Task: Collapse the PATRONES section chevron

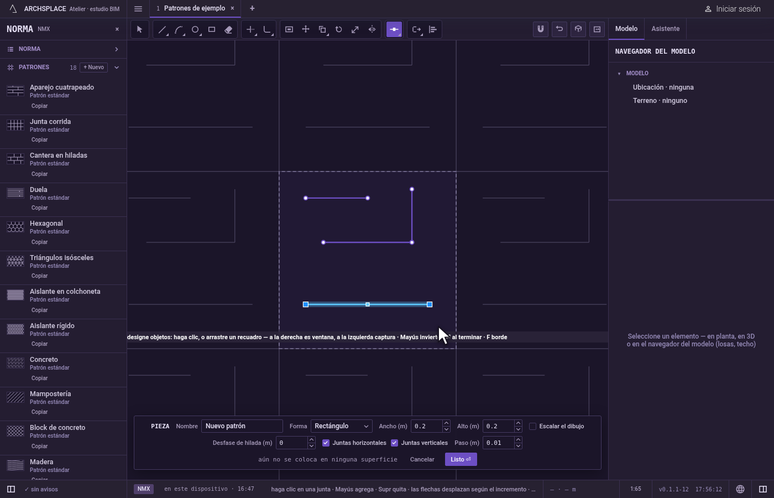Action: click(117, 68)
